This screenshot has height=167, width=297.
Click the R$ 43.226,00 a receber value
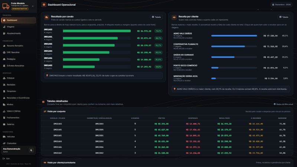256,124
